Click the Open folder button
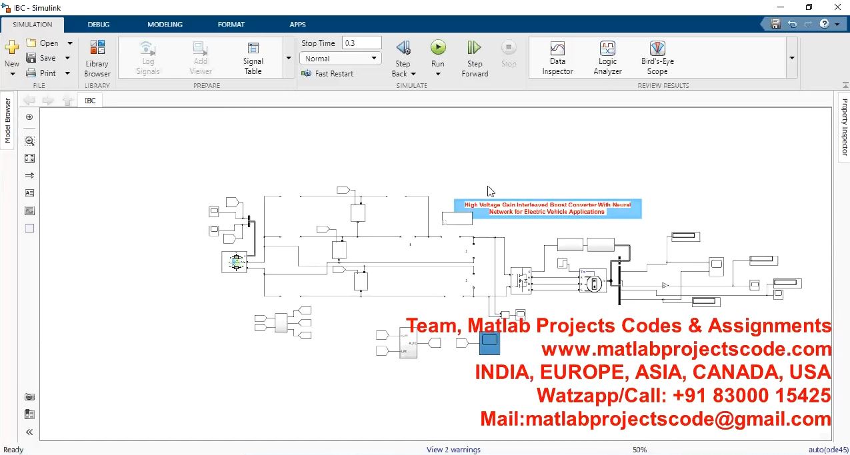Screen dimensions: 850x455 [43, 43]
